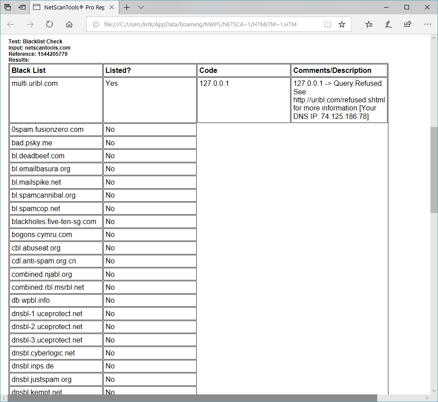Screen dimensions: 438x402
Task: Select dnsbl-3.uceprotect.net row text
Action: click(x=47, y=340)
